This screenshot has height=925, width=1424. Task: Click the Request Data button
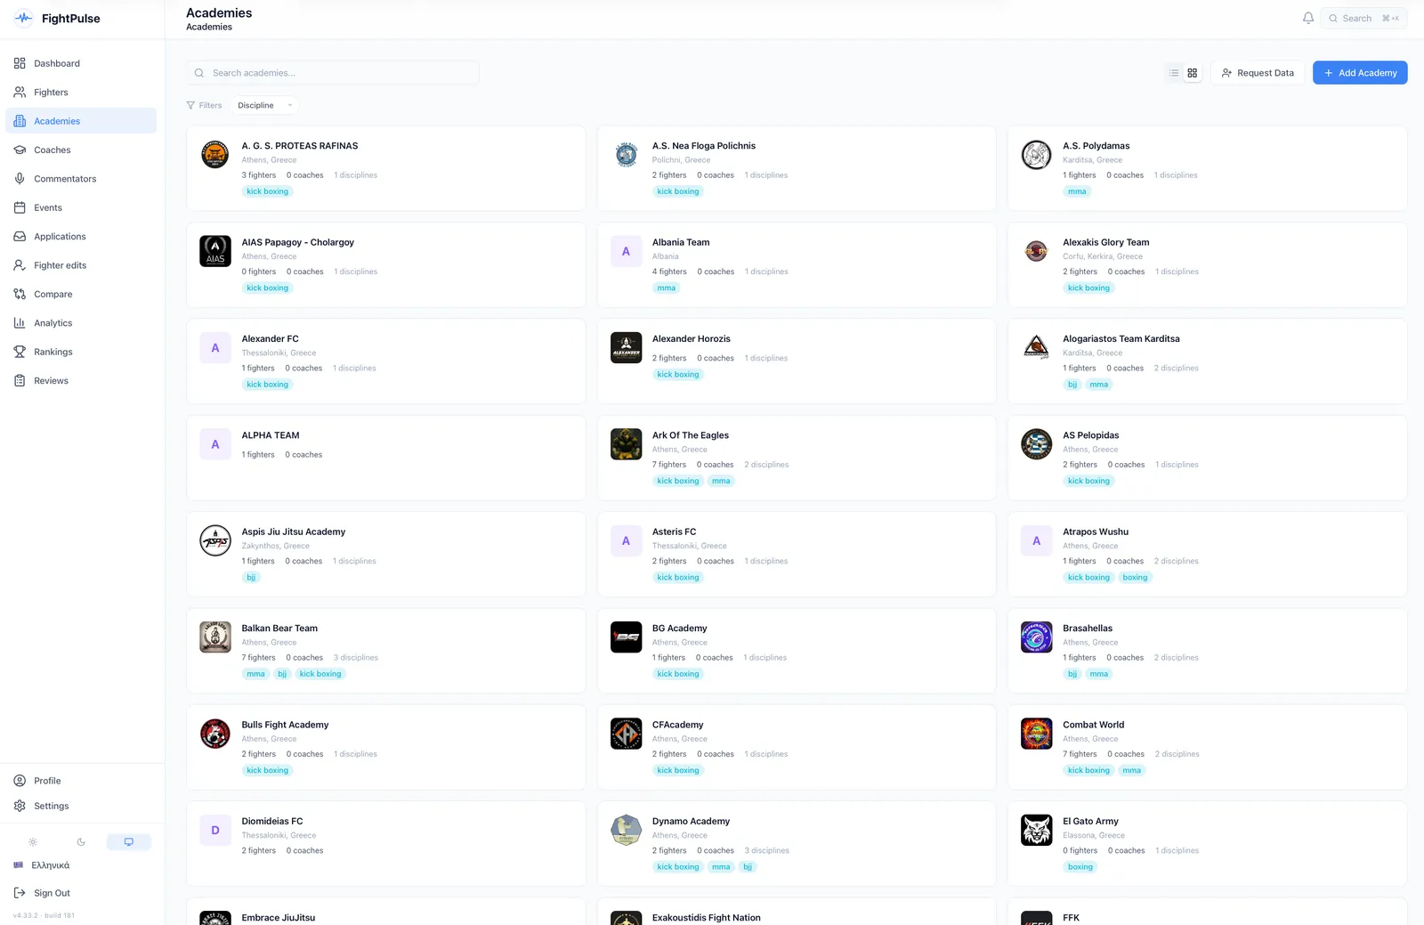coord(1258,73)
